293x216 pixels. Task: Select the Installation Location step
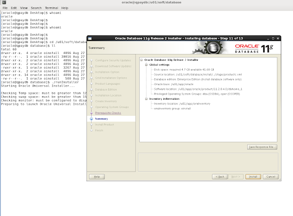tap(108, 96)
